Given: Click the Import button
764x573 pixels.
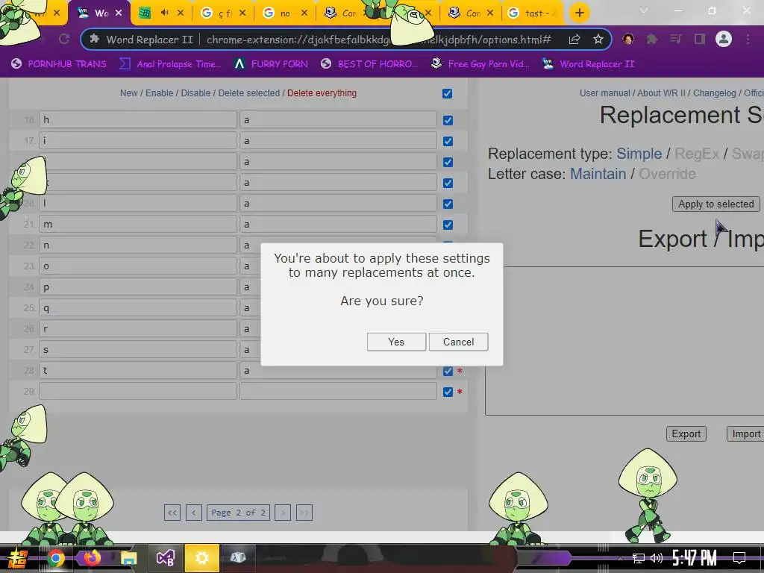Looking at the screenshot, I should pos(745,433).
